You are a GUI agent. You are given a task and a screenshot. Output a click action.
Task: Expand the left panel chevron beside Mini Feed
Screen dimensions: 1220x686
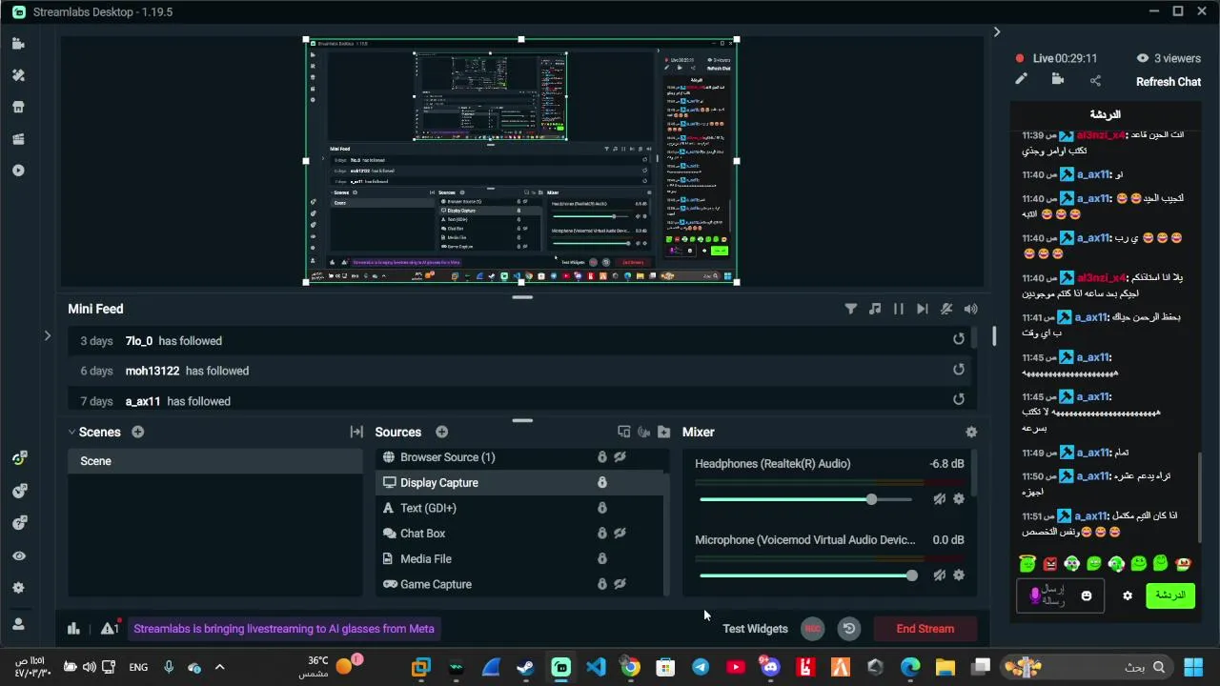[x=48, y=335]
